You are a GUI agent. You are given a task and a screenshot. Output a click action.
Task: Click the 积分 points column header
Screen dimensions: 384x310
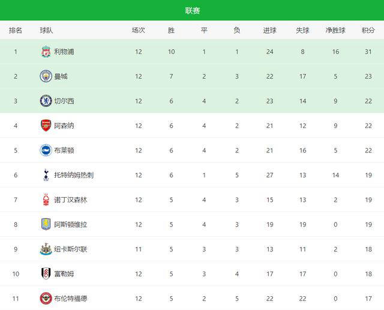pyautogui.click(x=368, y=30)
